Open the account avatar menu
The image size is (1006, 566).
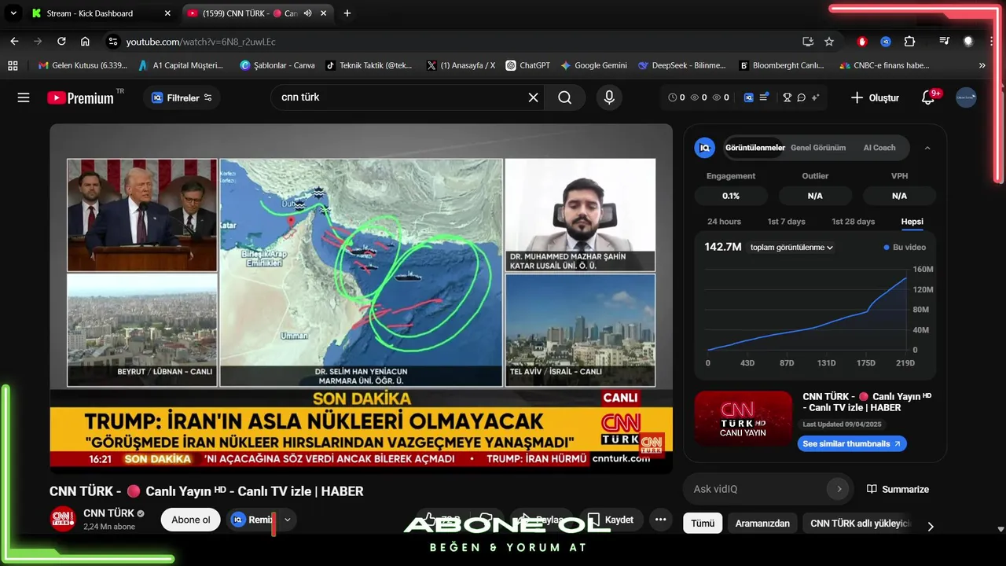[x=966, y=97]
